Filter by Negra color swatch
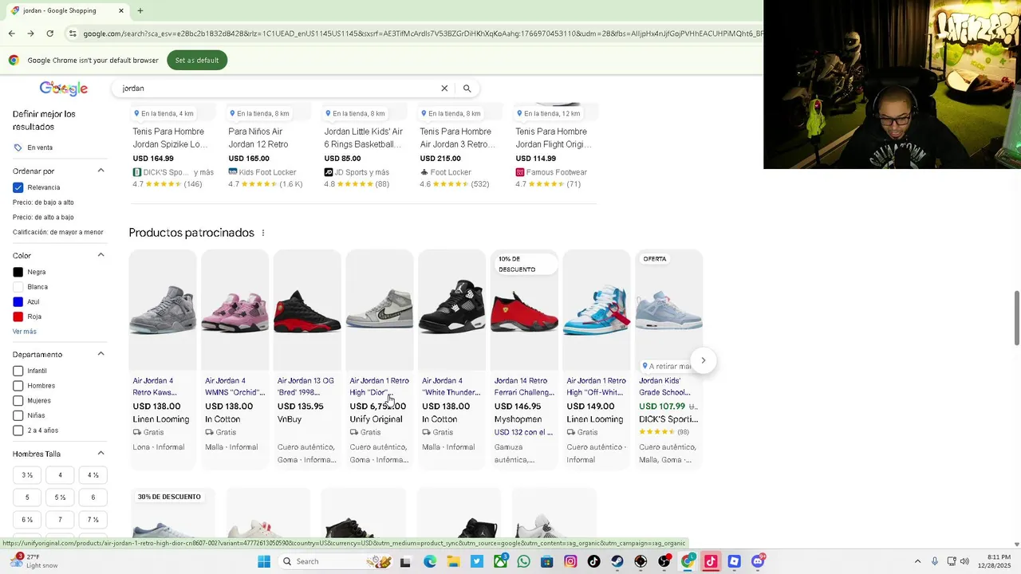 tap(18, 272)
